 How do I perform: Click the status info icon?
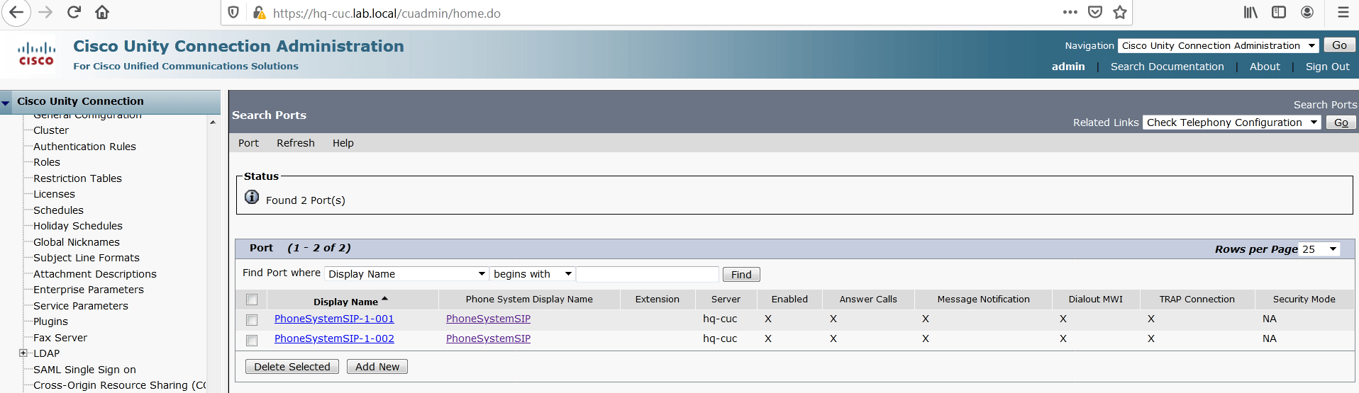coord(252,197)
